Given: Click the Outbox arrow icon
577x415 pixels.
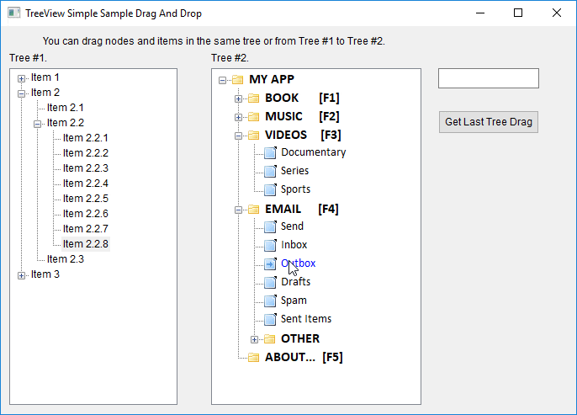Looking at the screenshot, I should tap(271, 263).
